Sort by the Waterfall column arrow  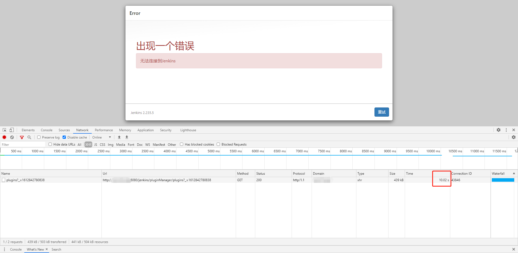[x=514, y=173]
